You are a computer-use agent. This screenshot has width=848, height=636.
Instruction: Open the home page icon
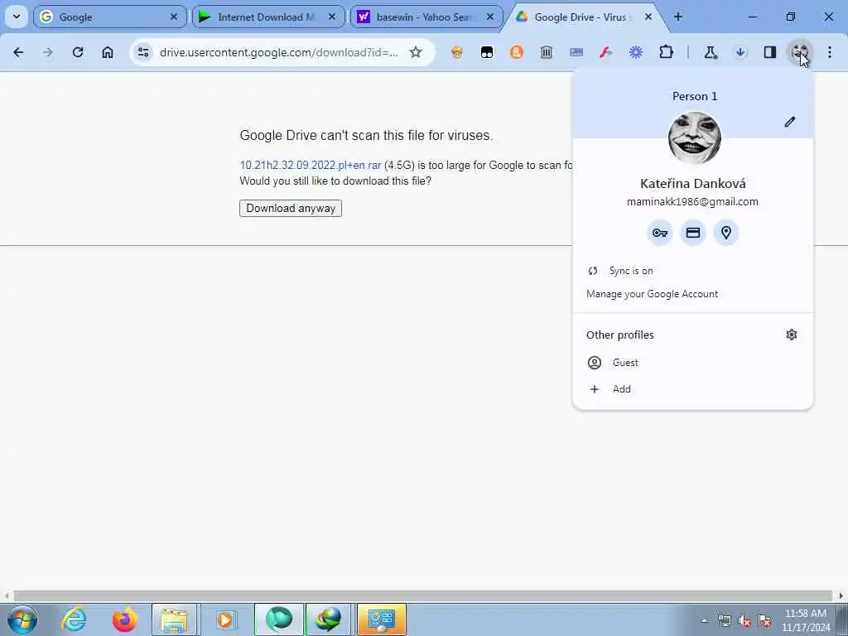[x=108, y=52]
